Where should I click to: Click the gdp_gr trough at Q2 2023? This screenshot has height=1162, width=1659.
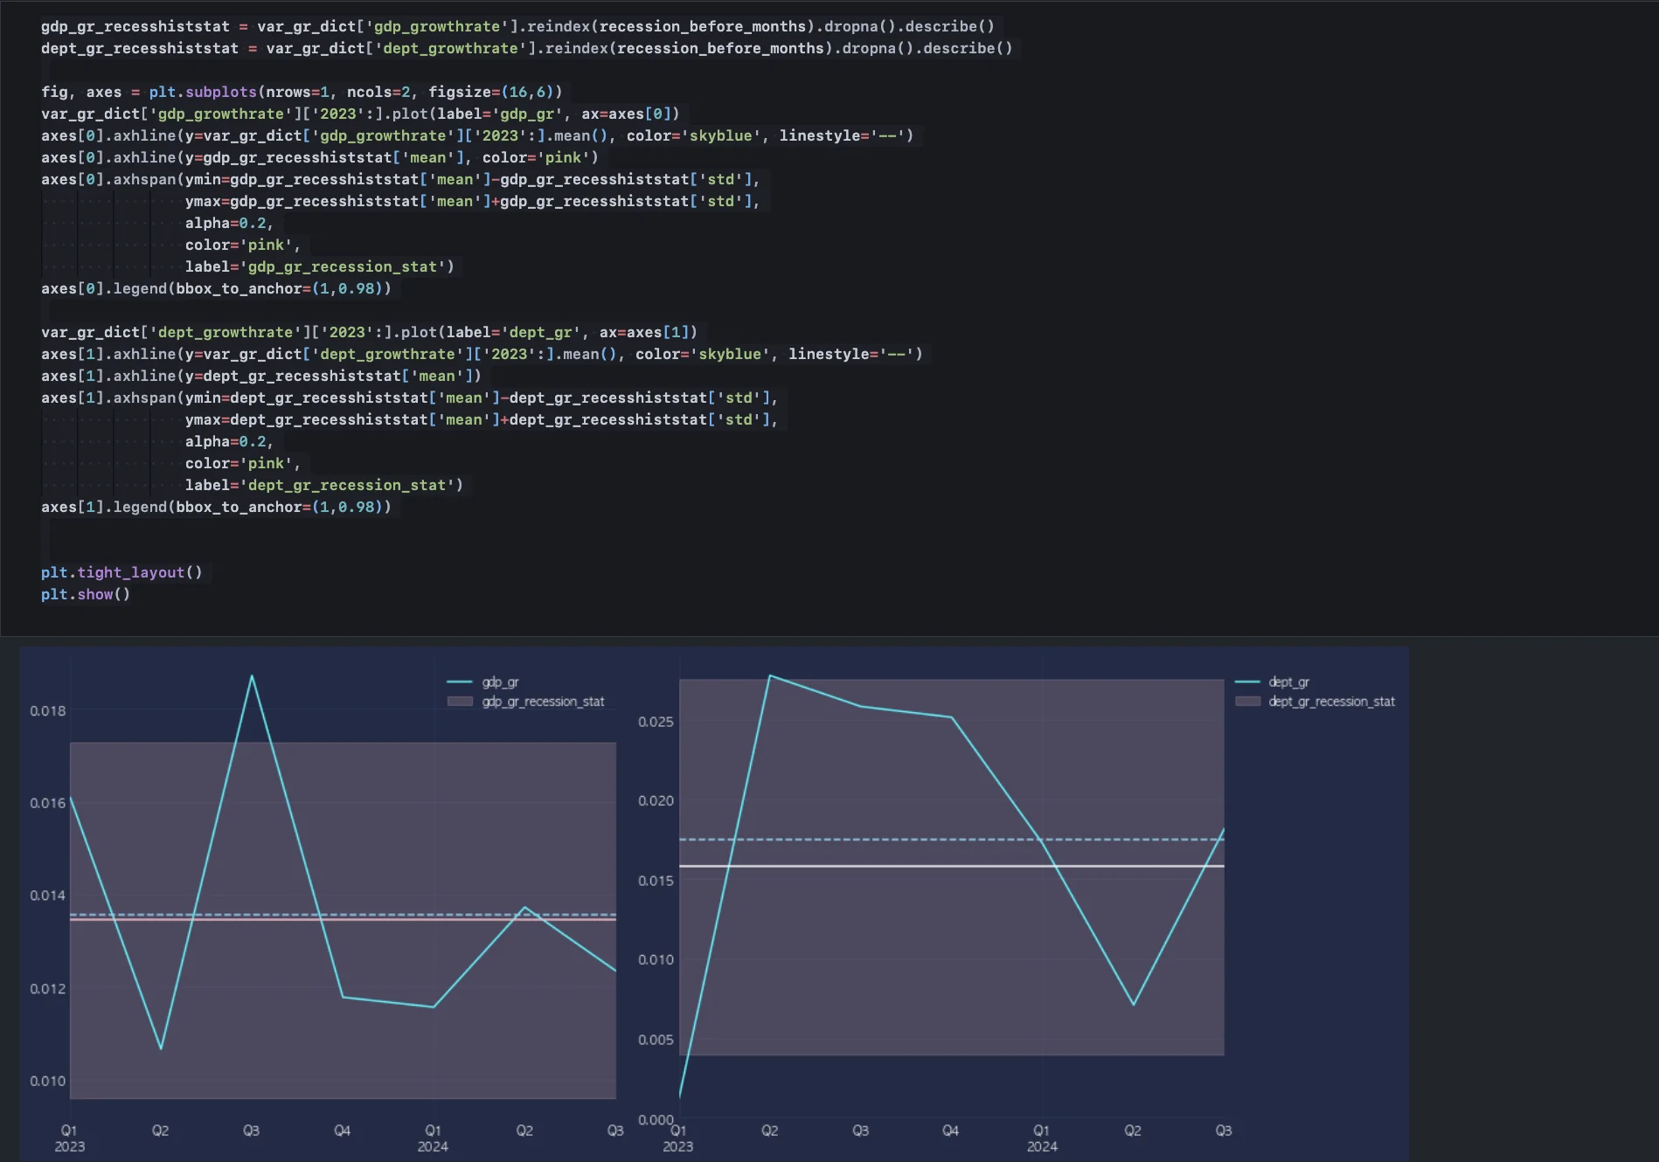click(161, 1048)
